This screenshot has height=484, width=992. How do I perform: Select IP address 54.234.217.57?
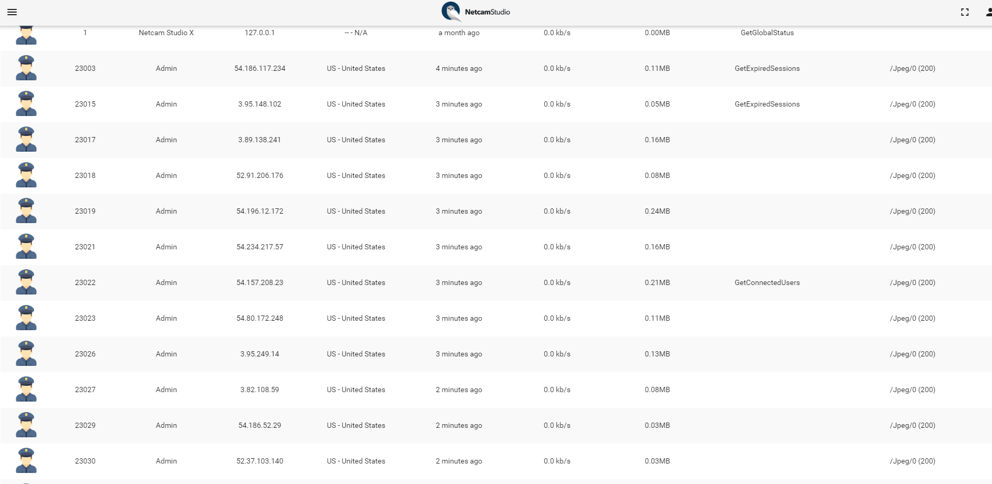click(x=260, y=247)
